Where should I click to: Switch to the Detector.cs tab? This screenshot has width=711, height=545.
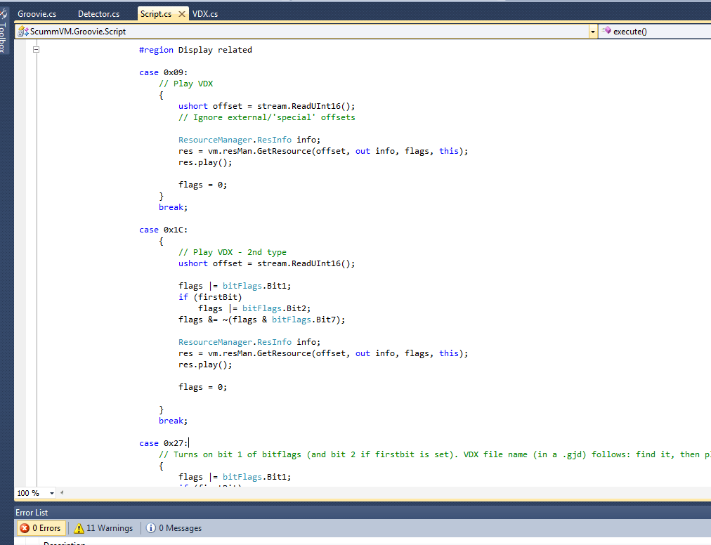coord(98,14)
